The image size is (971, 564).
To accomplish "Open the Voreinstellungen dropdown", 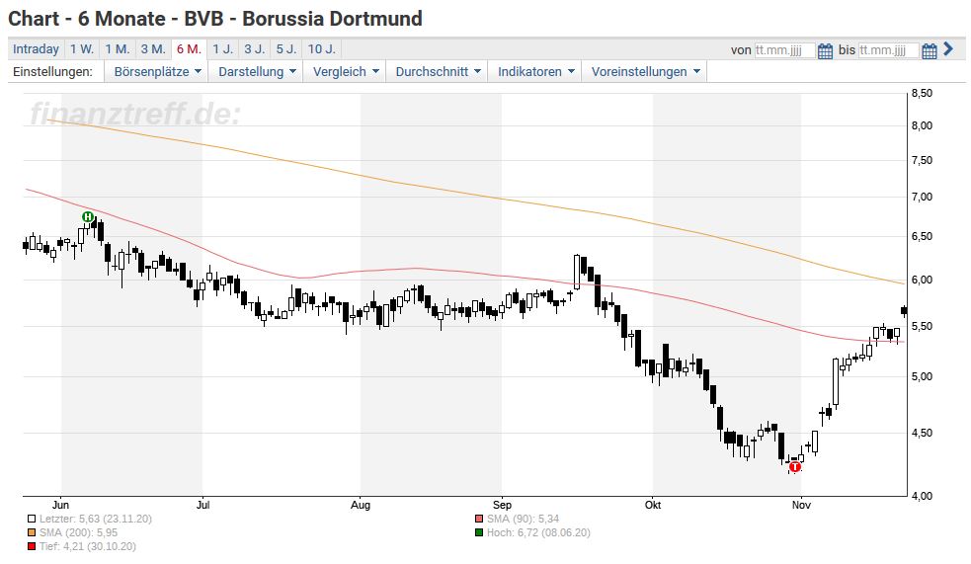I will (645, 71).
